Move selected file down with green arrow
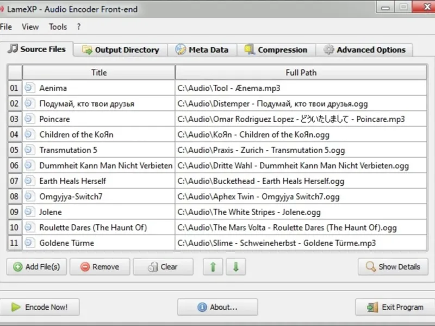Image resolution: width=435 pixels, height=326 pixels. [236, 267]
